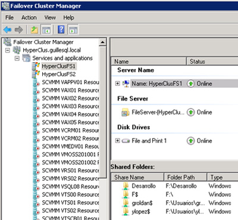Click the groldan$ shared folder icon

coord(126,203)
